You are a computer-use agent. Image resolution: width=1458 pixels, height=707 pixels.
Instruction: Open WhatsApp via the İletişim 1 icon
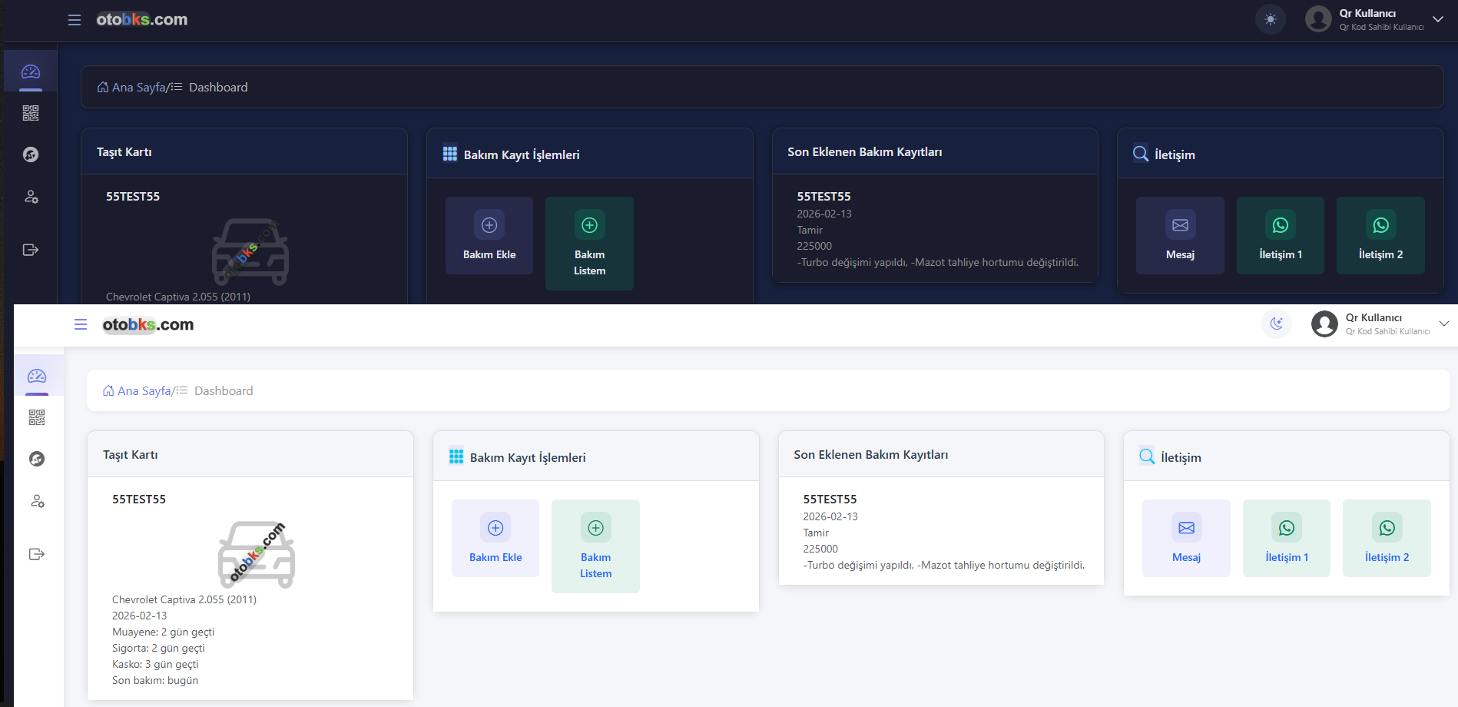click(x=1286, y=528)
